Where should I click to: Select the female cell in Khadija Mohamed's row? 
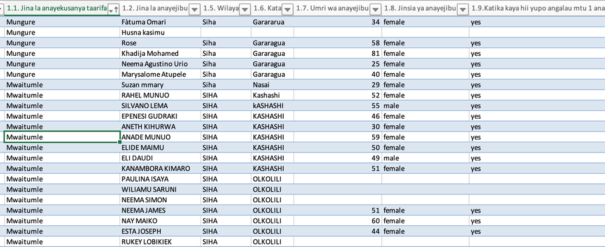[x=426, y=53]
